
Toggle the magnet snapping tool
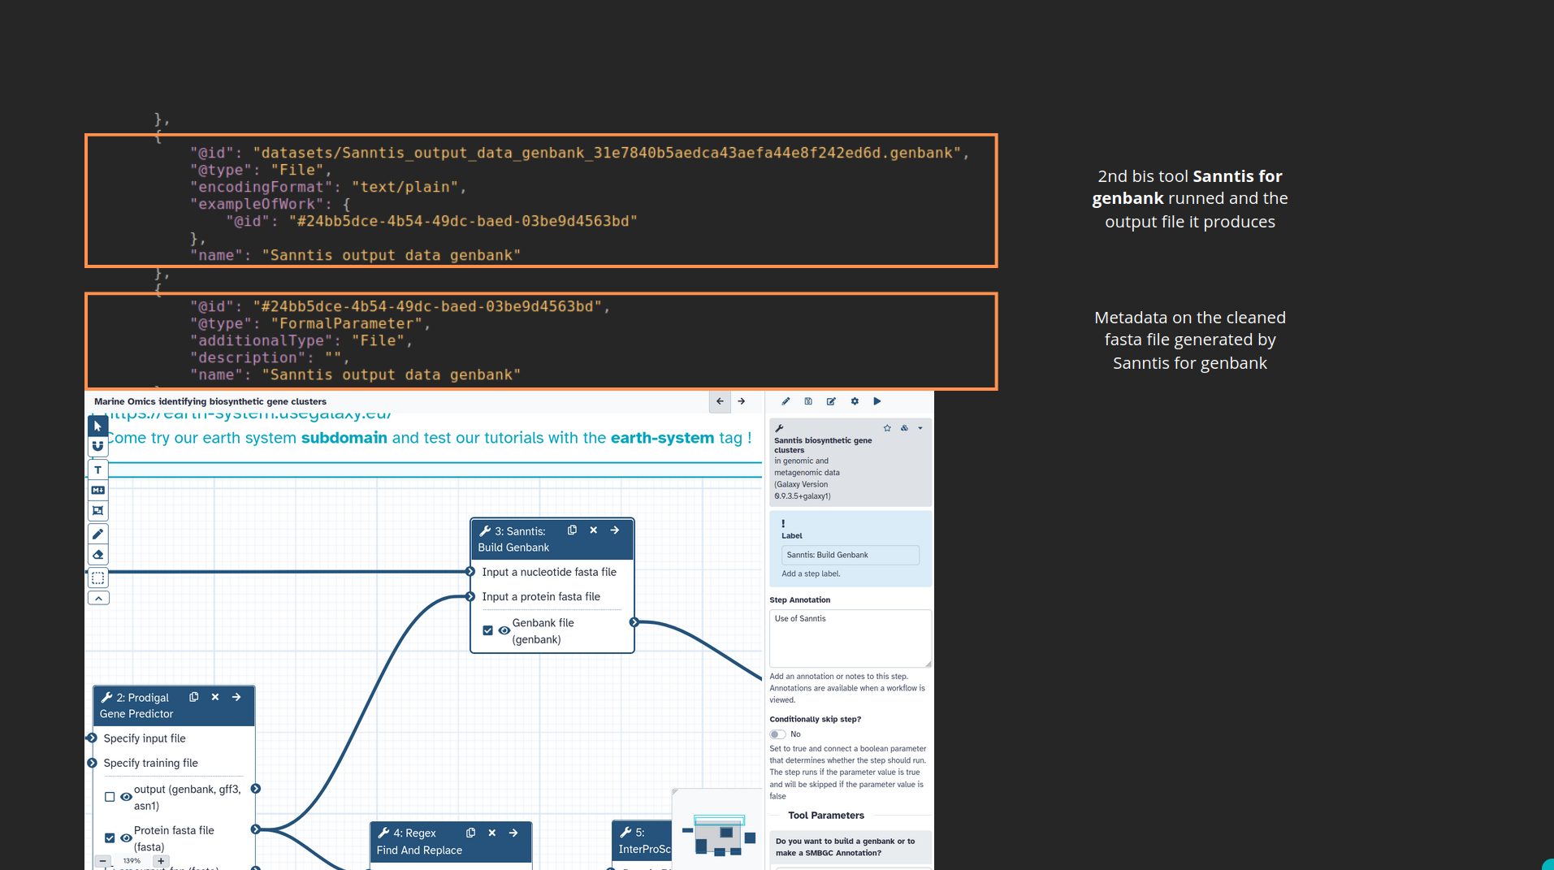pyautogui.click(x=98, y=446)
